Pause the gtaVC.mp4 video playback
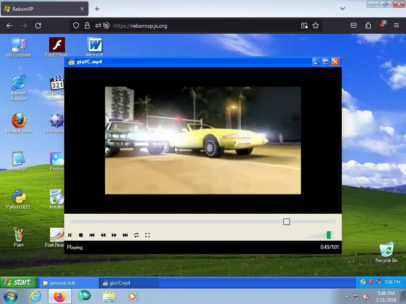406x304 pixels. (70, 235)
